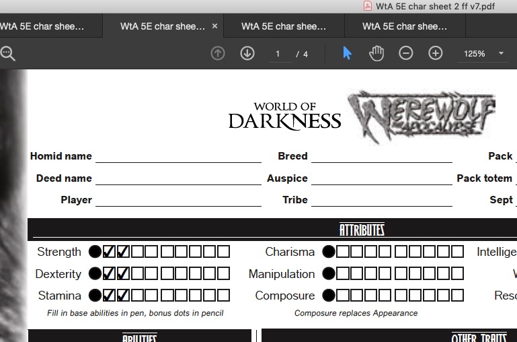The width and height of the screenshot is (517, 342).
Task: Click the Pack totem label
Action: [x=484, y=178]
